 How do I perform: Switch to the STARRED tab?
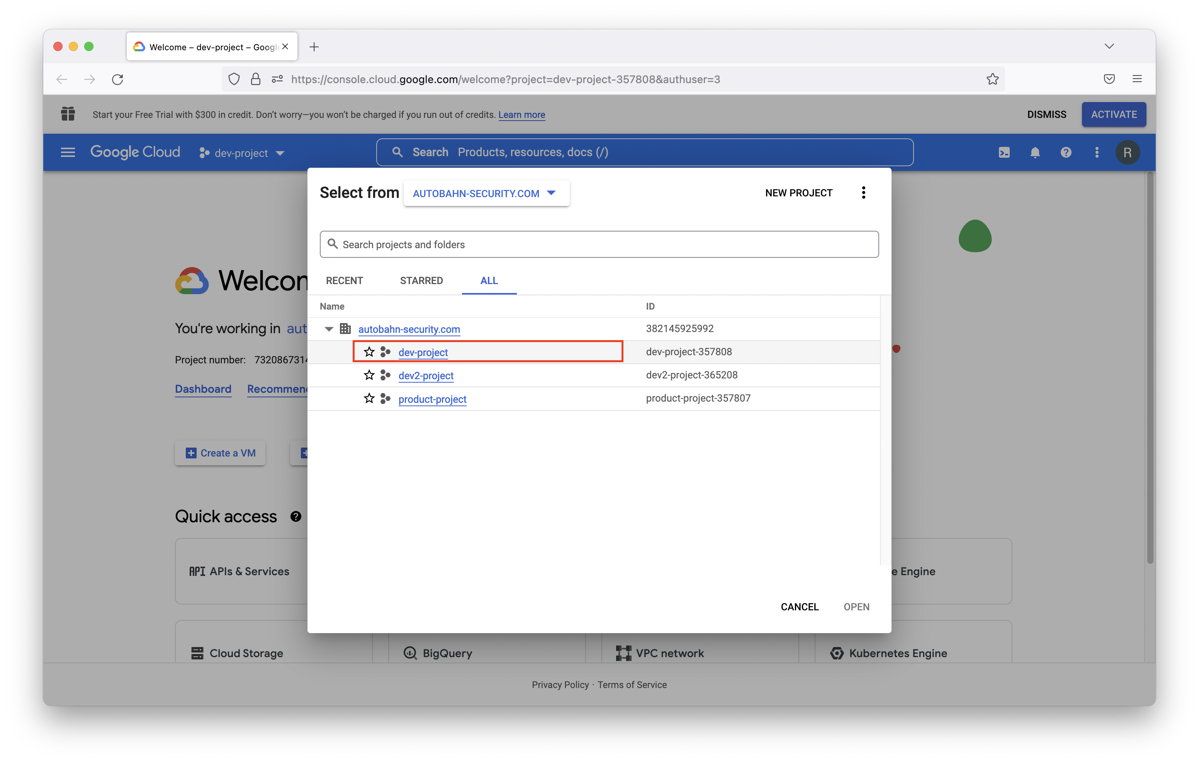[421, 281]
